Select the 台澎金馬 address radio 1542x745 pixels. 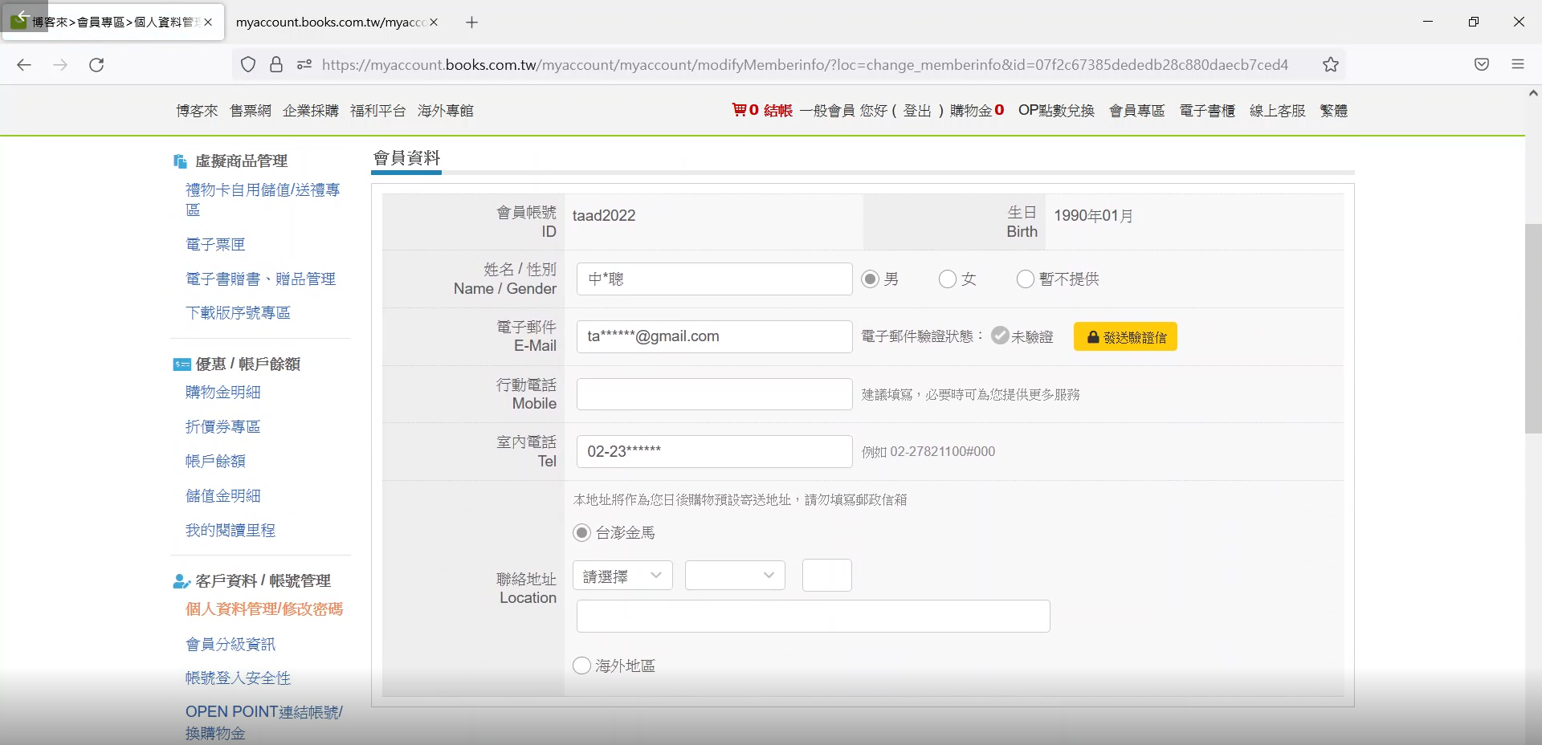[x=581, y=533]
